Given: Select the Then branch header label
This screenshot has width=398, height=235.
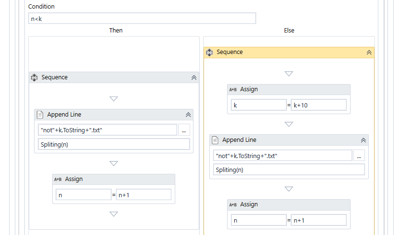Looking at the screenshot, I should [x=116, y=30].
